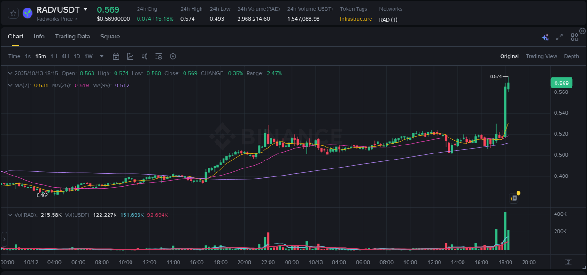Hide the MA indicator row via chevron
The height and width of the screenshot is (275, 587).
pyautogui.click(x=10, y=86)
